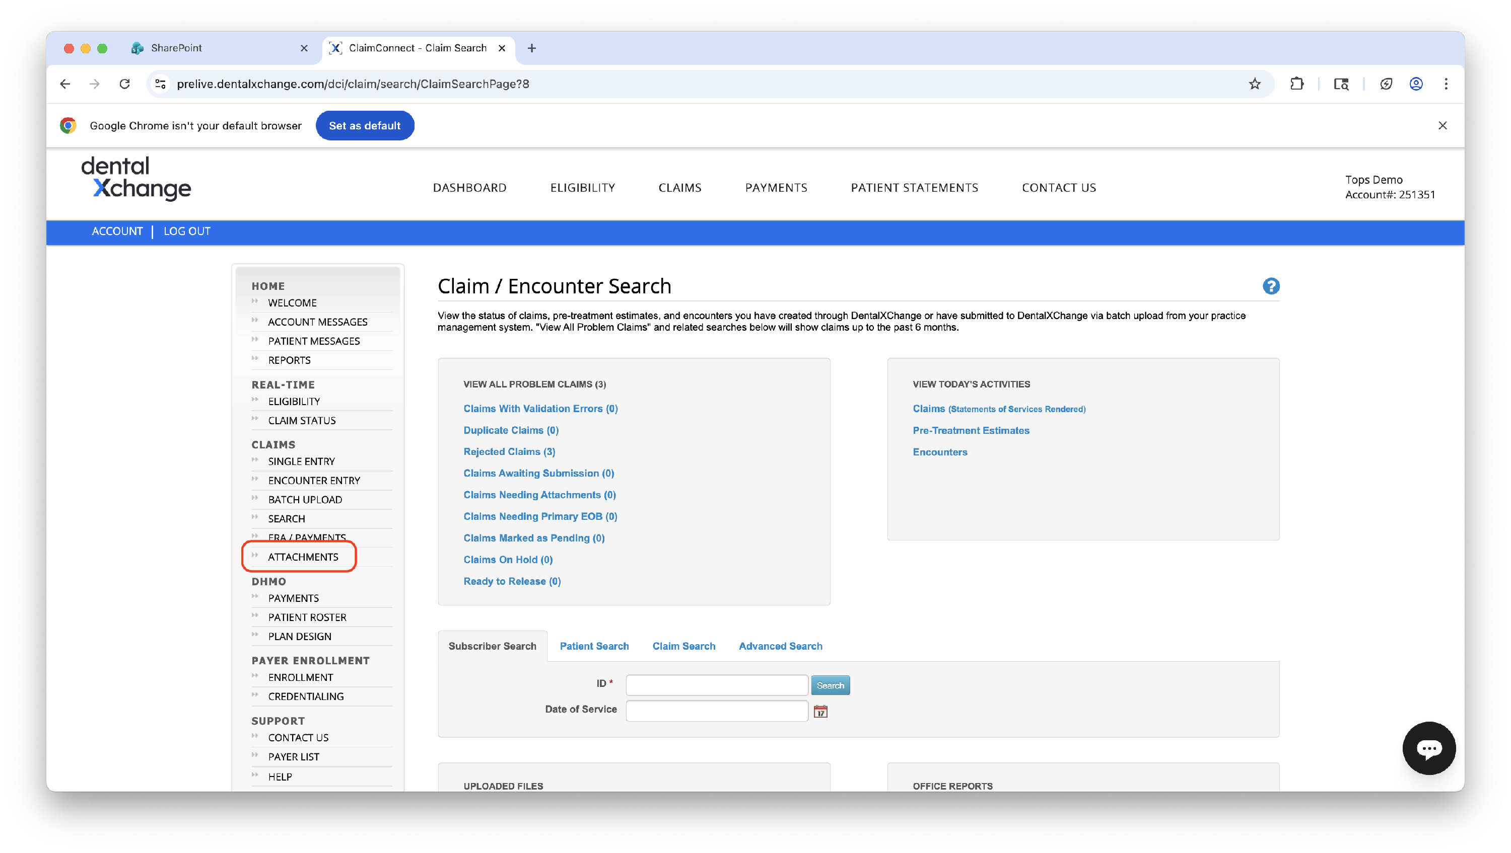Open the PAYMENTS top navigation menu
The width and height of the screenshot is (1511, 853).
point(776,188)
